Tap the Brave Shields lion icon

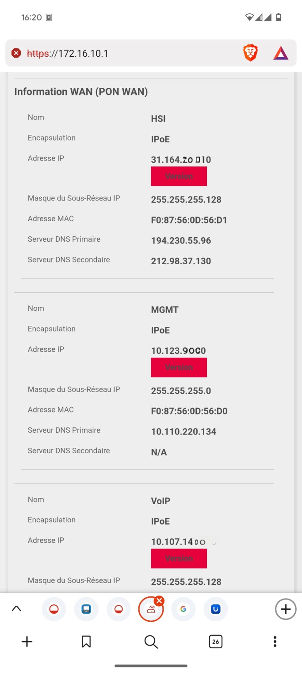coord(250,54)
